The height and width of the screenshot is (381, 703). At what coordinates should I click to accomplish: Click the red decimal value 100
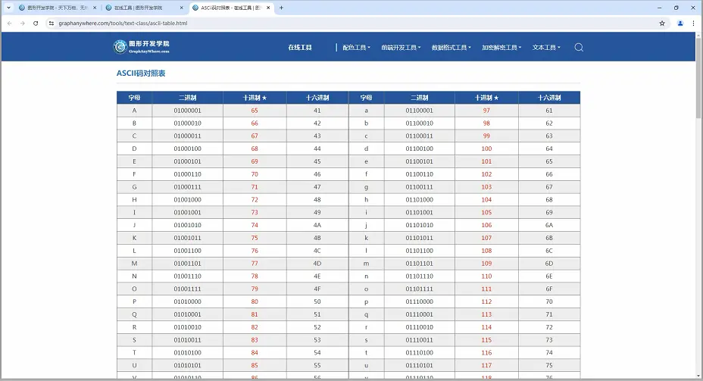(x=486, y=148)
